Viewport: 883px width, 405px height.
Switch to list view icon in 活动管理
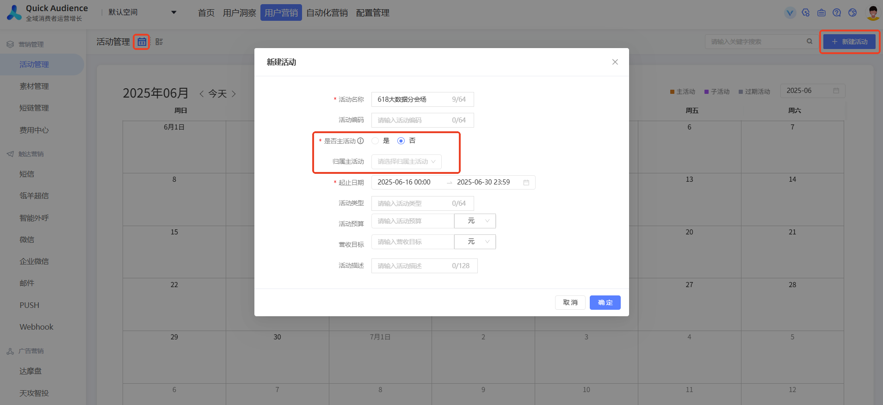(159, 42)
